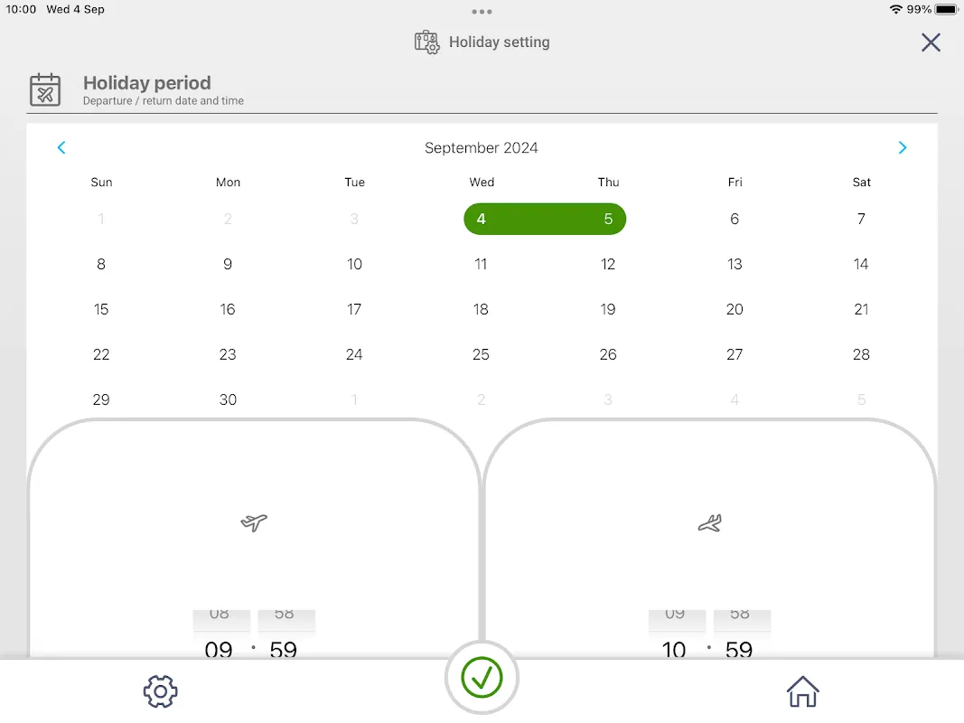The image size is (964, 723).
Task: Select September 5 as return date
Action: [x=608, y=219]
